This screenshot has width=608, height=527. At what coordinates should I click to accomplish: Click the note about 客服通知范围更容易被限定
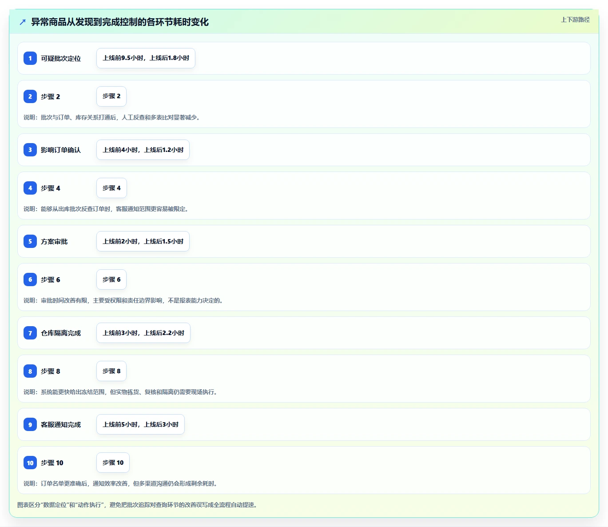click(106, 209)
